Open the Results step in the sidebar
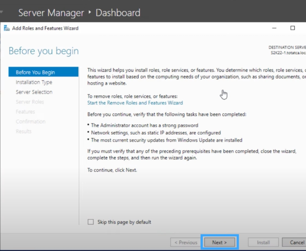 (x=24, y=131)
